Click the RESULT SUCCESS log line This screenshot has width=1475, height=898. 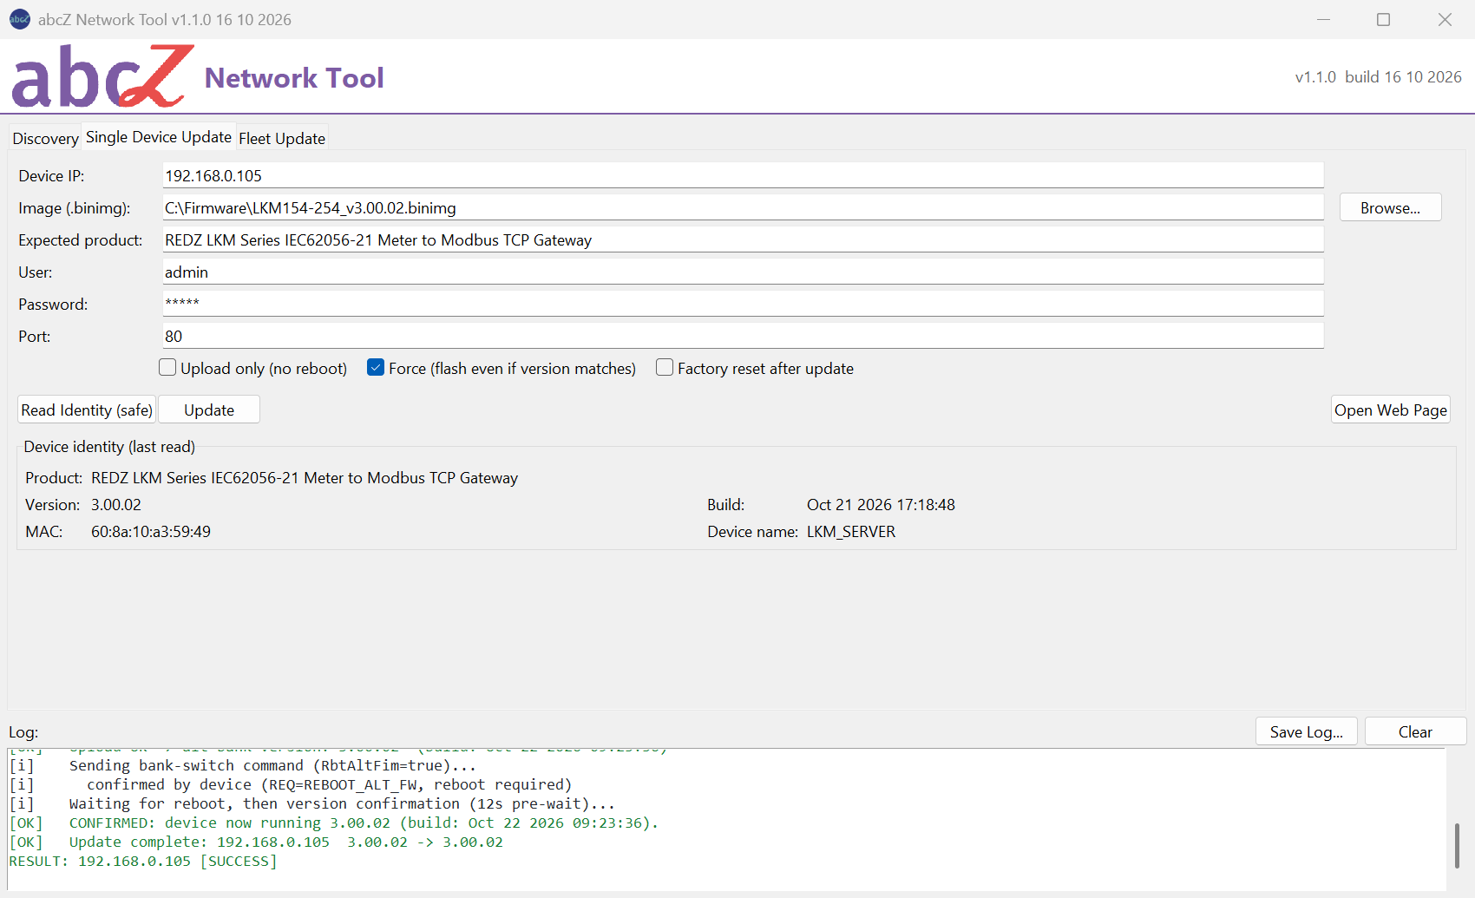pos(143,861)
